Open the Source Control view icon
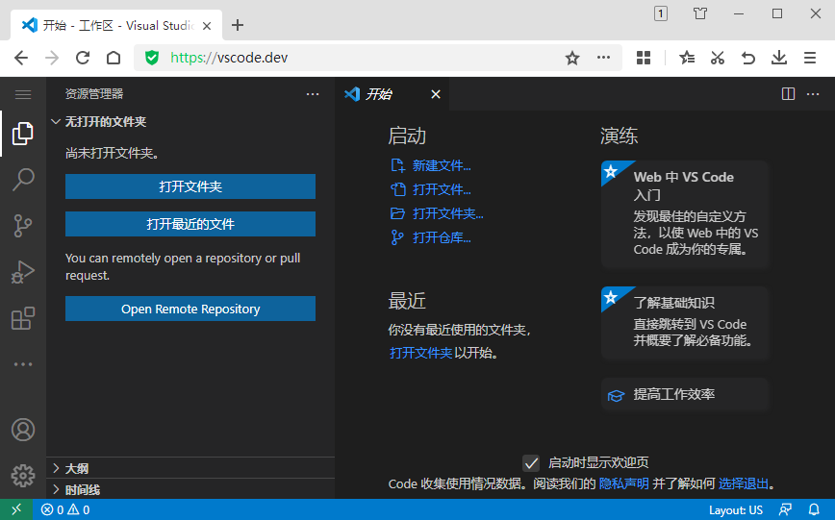 pyautogui.click(x=23, y=226)
